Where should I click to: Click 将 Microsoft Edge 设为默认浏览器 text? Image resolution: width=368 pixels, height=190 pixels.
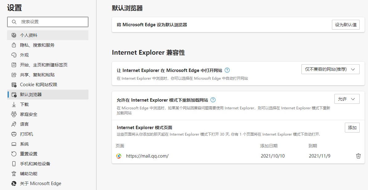(152, 25)
